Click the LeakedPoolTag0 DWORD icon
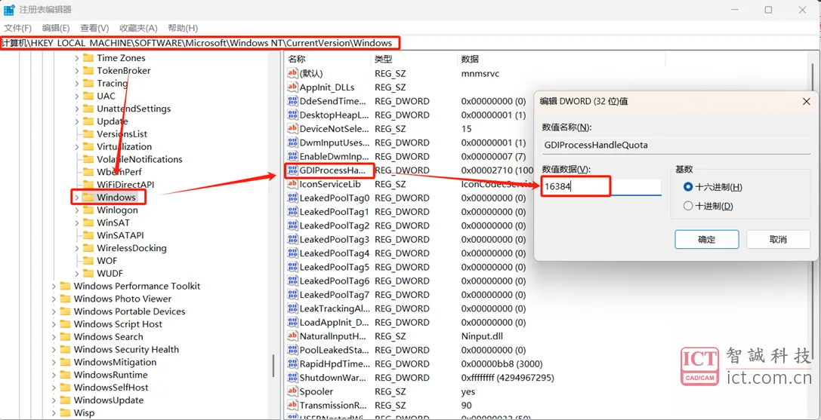Viewport: 821px width, 420px height. 293,198
